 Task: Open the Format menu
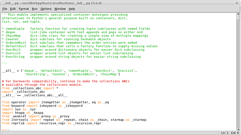click(24, 9)
